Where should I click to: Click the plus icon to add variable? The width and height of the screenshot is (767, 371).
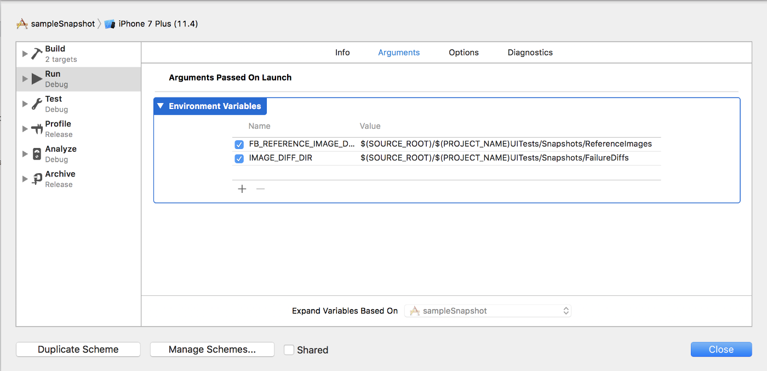pyautogui.click(x=242, y=189)
